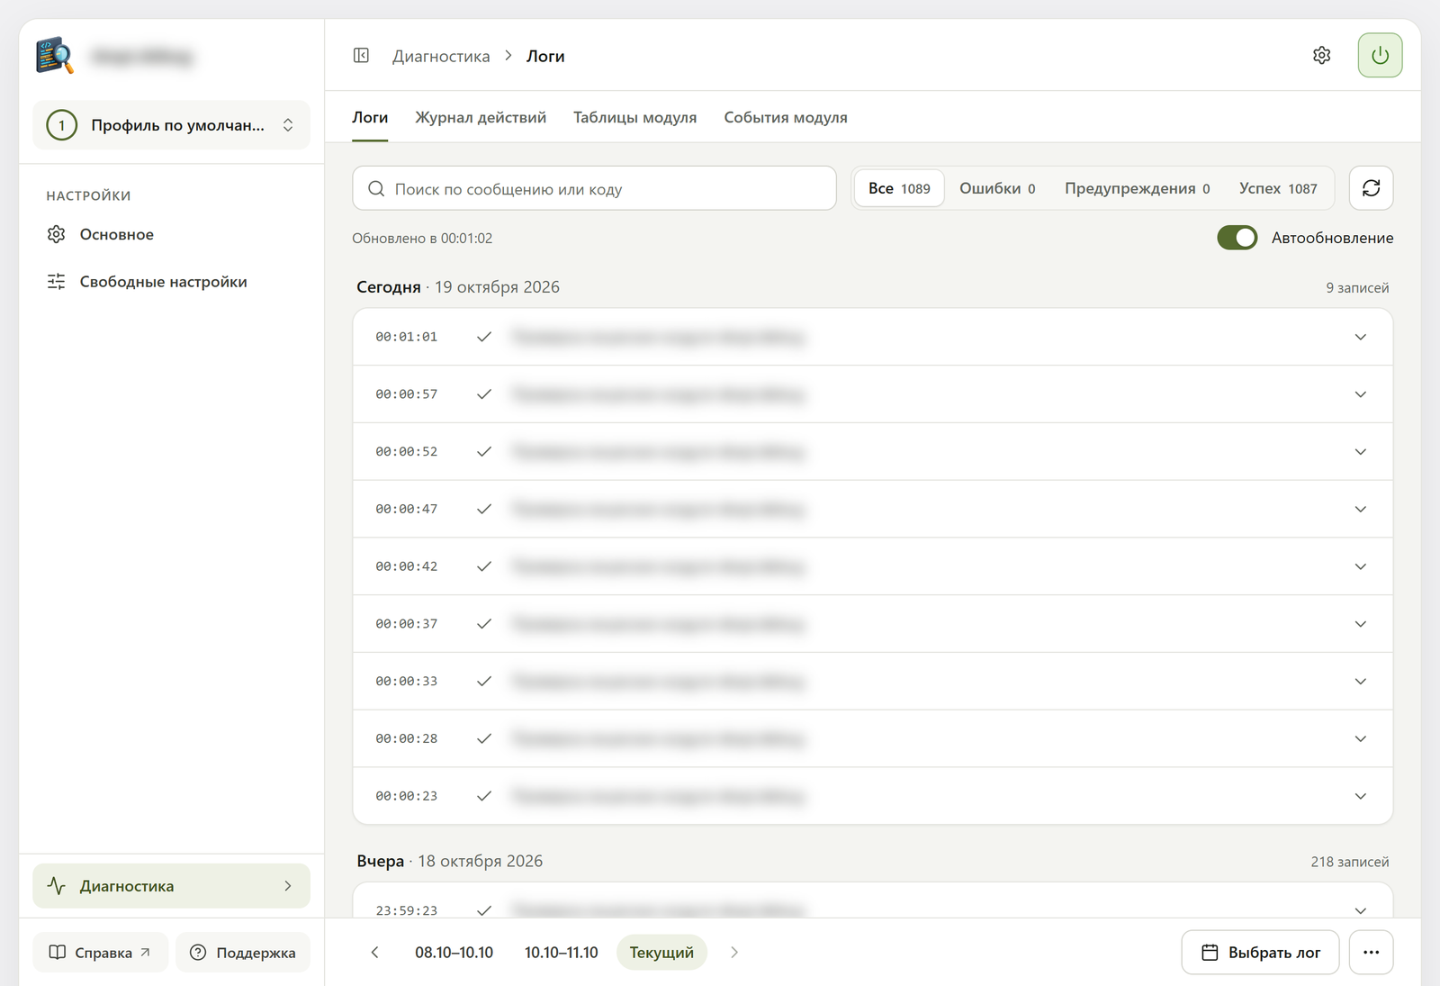Select the 08.10–10.10 log period
1440x986 pixels.
click(454, 953)
